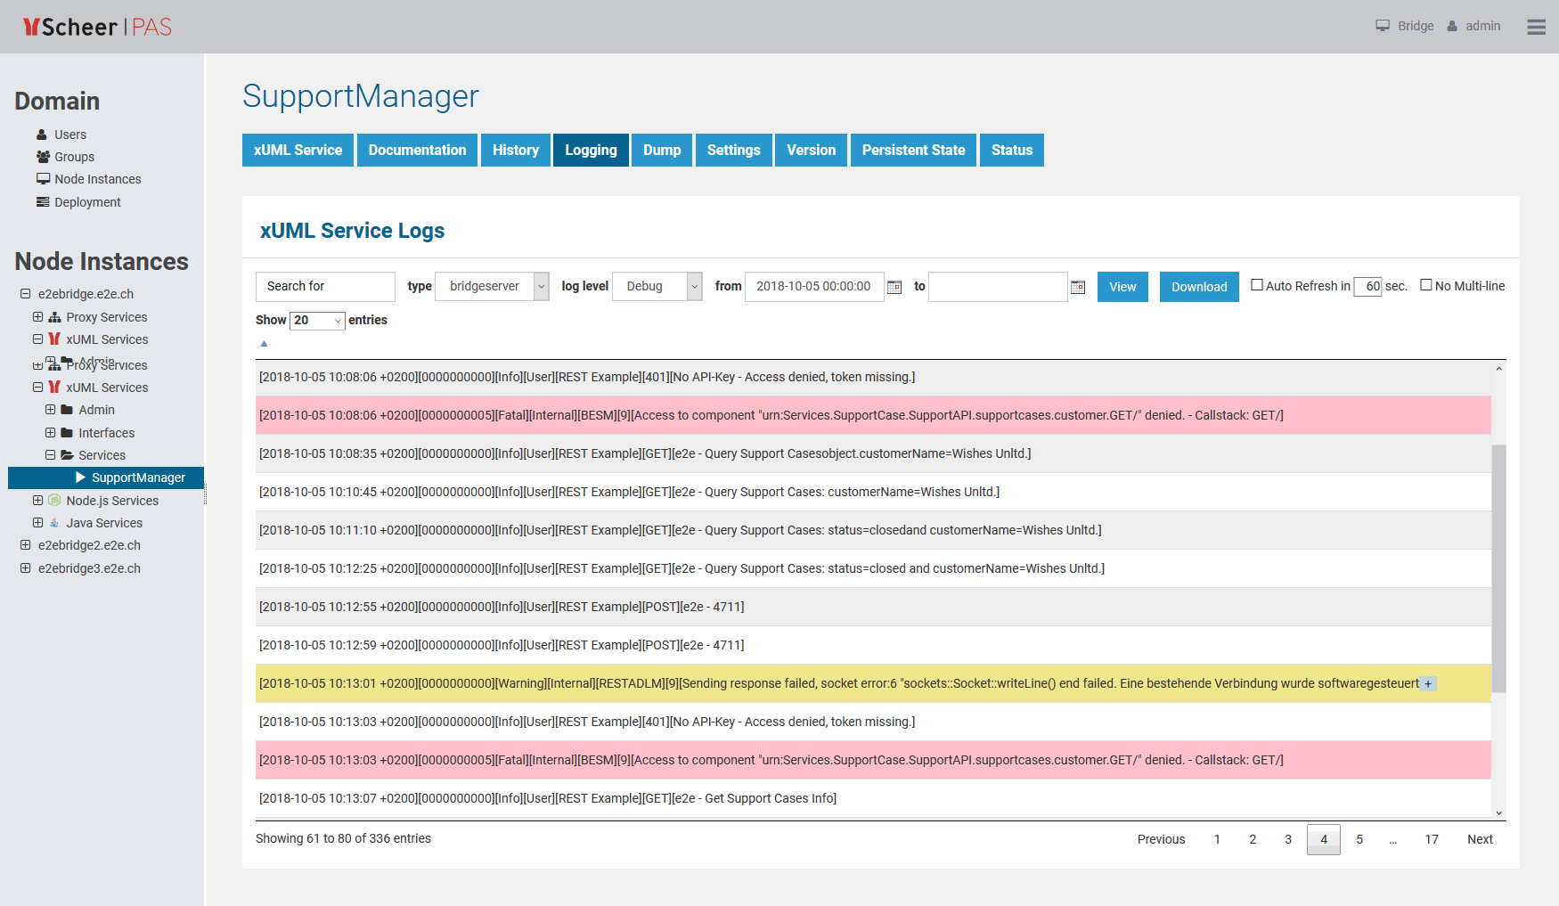Open the Show entries count dropdown

[318, 321]
